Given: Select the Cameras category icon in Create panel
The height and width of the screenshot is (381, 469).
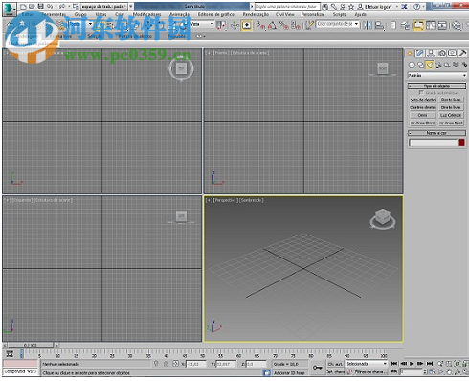Looking at the screenshot, I should point(438,65).
